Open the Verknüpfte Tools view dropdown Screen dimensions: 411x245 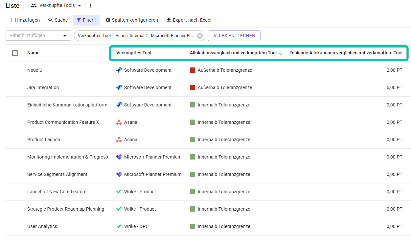tap(56, 6)
